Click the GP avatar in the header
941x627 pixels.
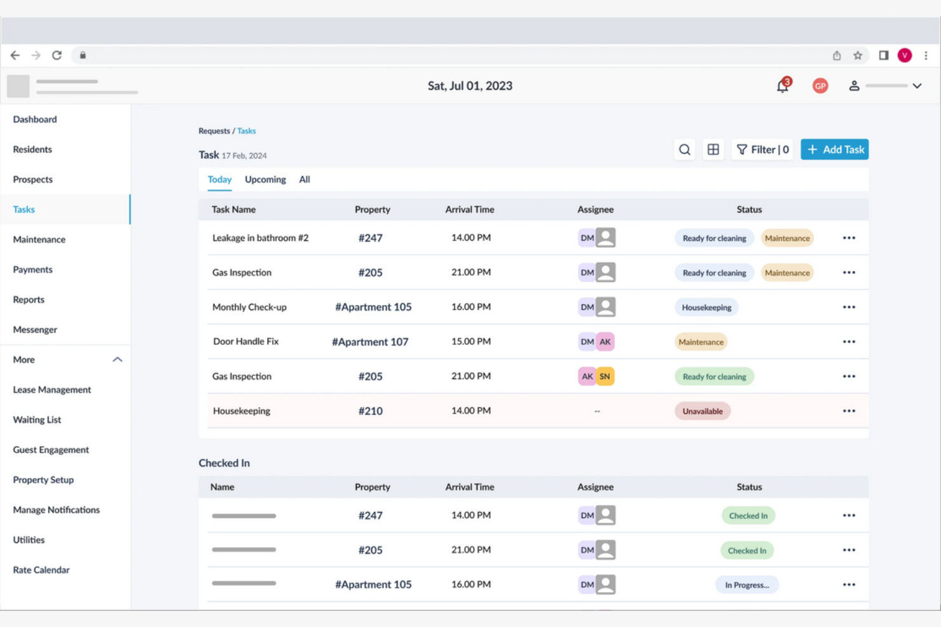pyautogui.click(x=820, y=86)
